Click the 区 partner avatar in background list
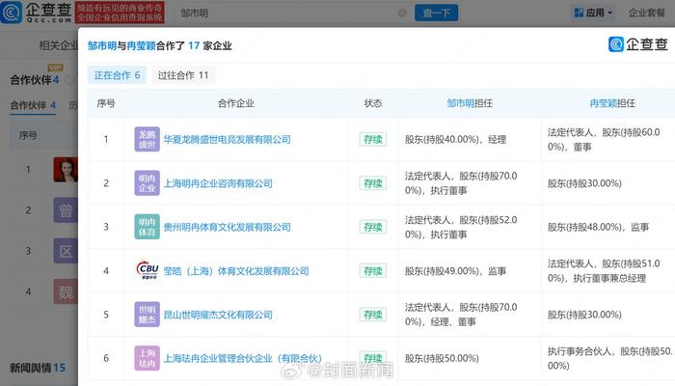The height and width of the screenshot is (386, 675). click(x=66, y=251)
